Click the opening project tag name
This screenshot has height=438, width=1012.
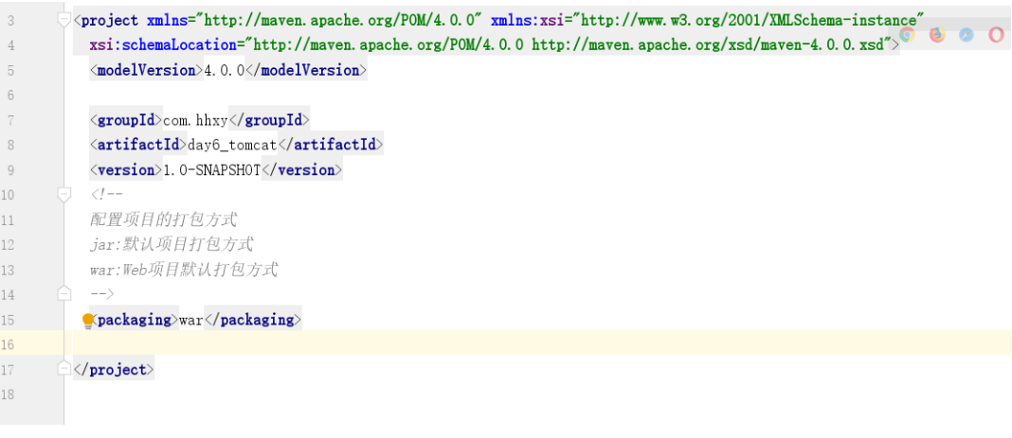[x=110, y=21]
